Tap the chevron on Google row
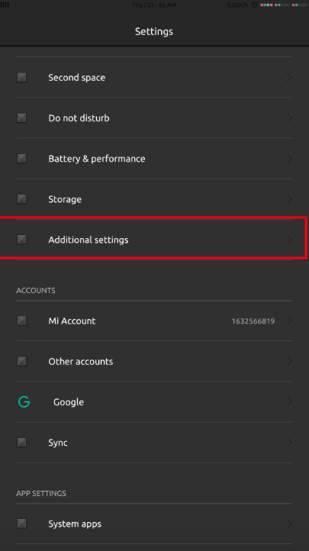 [x=289, y=401]
